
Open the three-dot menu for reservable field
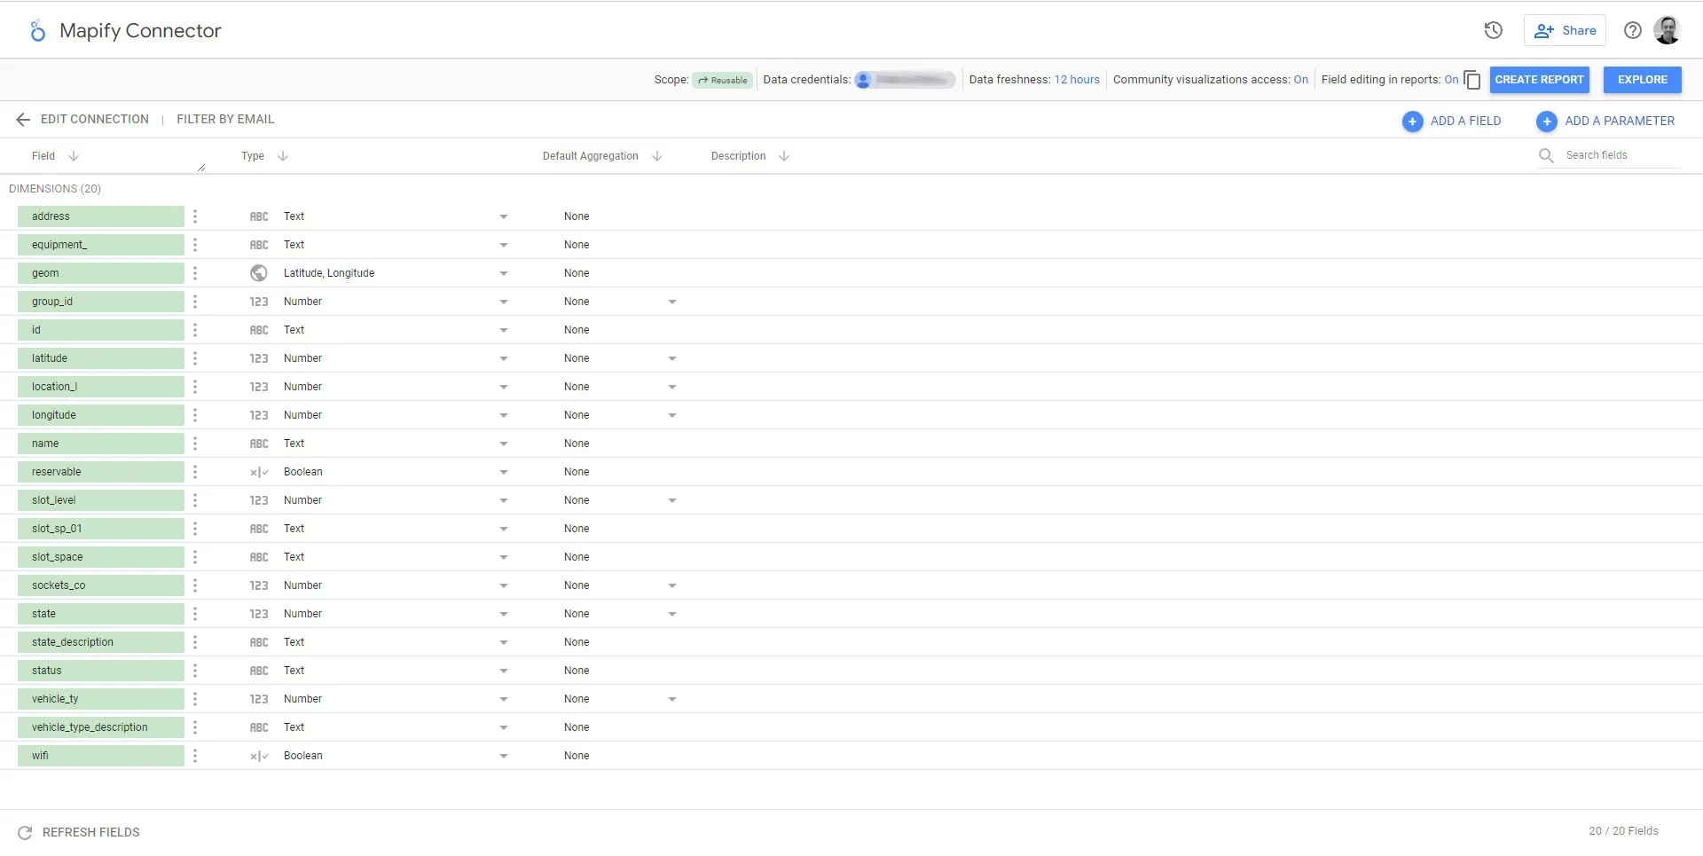pyautogui.click(x=195, y=472)
